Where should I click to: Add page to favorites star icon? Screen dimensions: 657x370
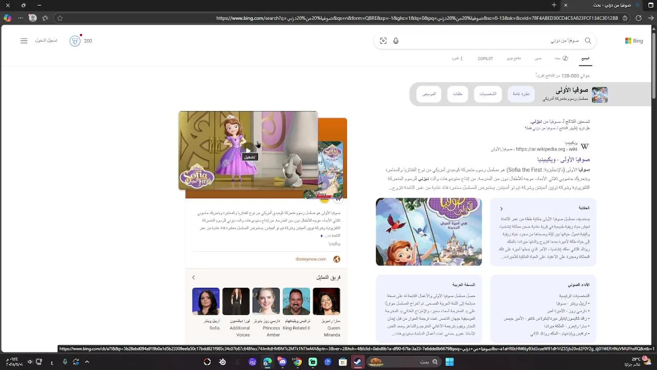[60, 18]
